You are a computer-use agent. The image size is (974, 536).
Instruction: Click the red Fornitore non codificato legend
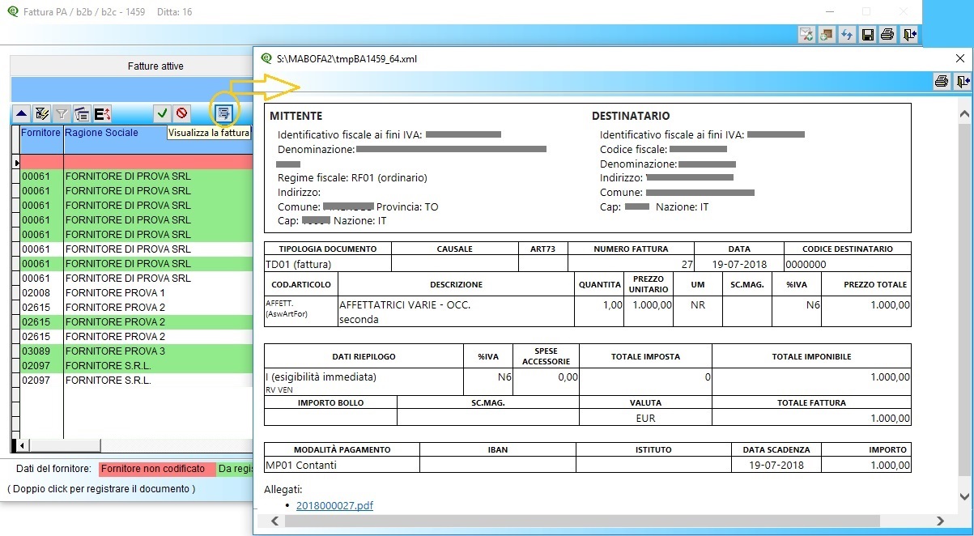(158, 469)
